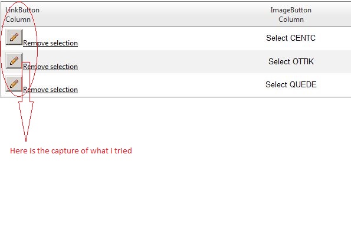This screenshot has height=236, width=351.
Task: Choose the Select OTTIK cell
Action: (x=291, y=61)
